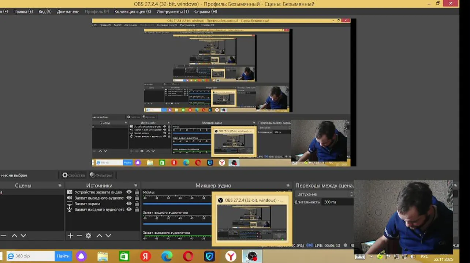The height and width of the screenshot is (263, 470).
Task: Pop out the Источники dock panel
Action: coord(136,186)
